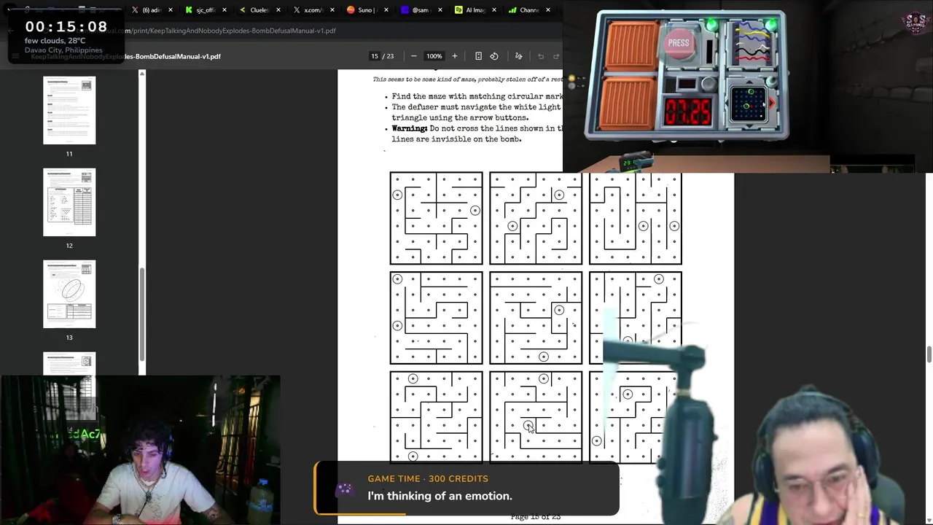Click the 'Davao City, Philippines' text
Screen dimensions: 933x525
(63, 50)
